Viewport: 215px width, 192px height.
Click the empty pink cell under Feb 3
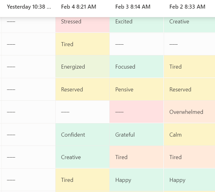[x=137, y=112]
